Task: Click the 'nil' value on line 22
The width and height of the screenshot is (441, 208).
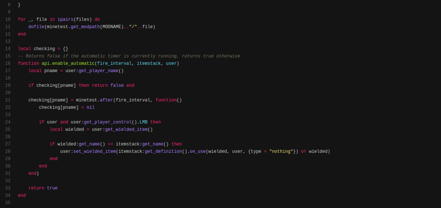Action: 91,108
